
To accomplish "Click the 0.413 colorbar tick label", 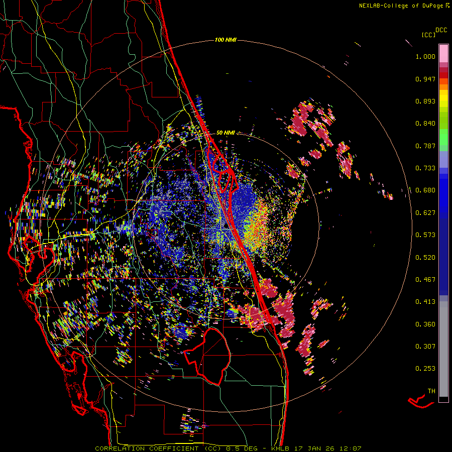I will (425, 302).
